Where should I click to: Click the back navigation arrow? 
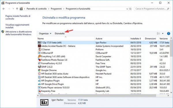[x=4, y=9]
